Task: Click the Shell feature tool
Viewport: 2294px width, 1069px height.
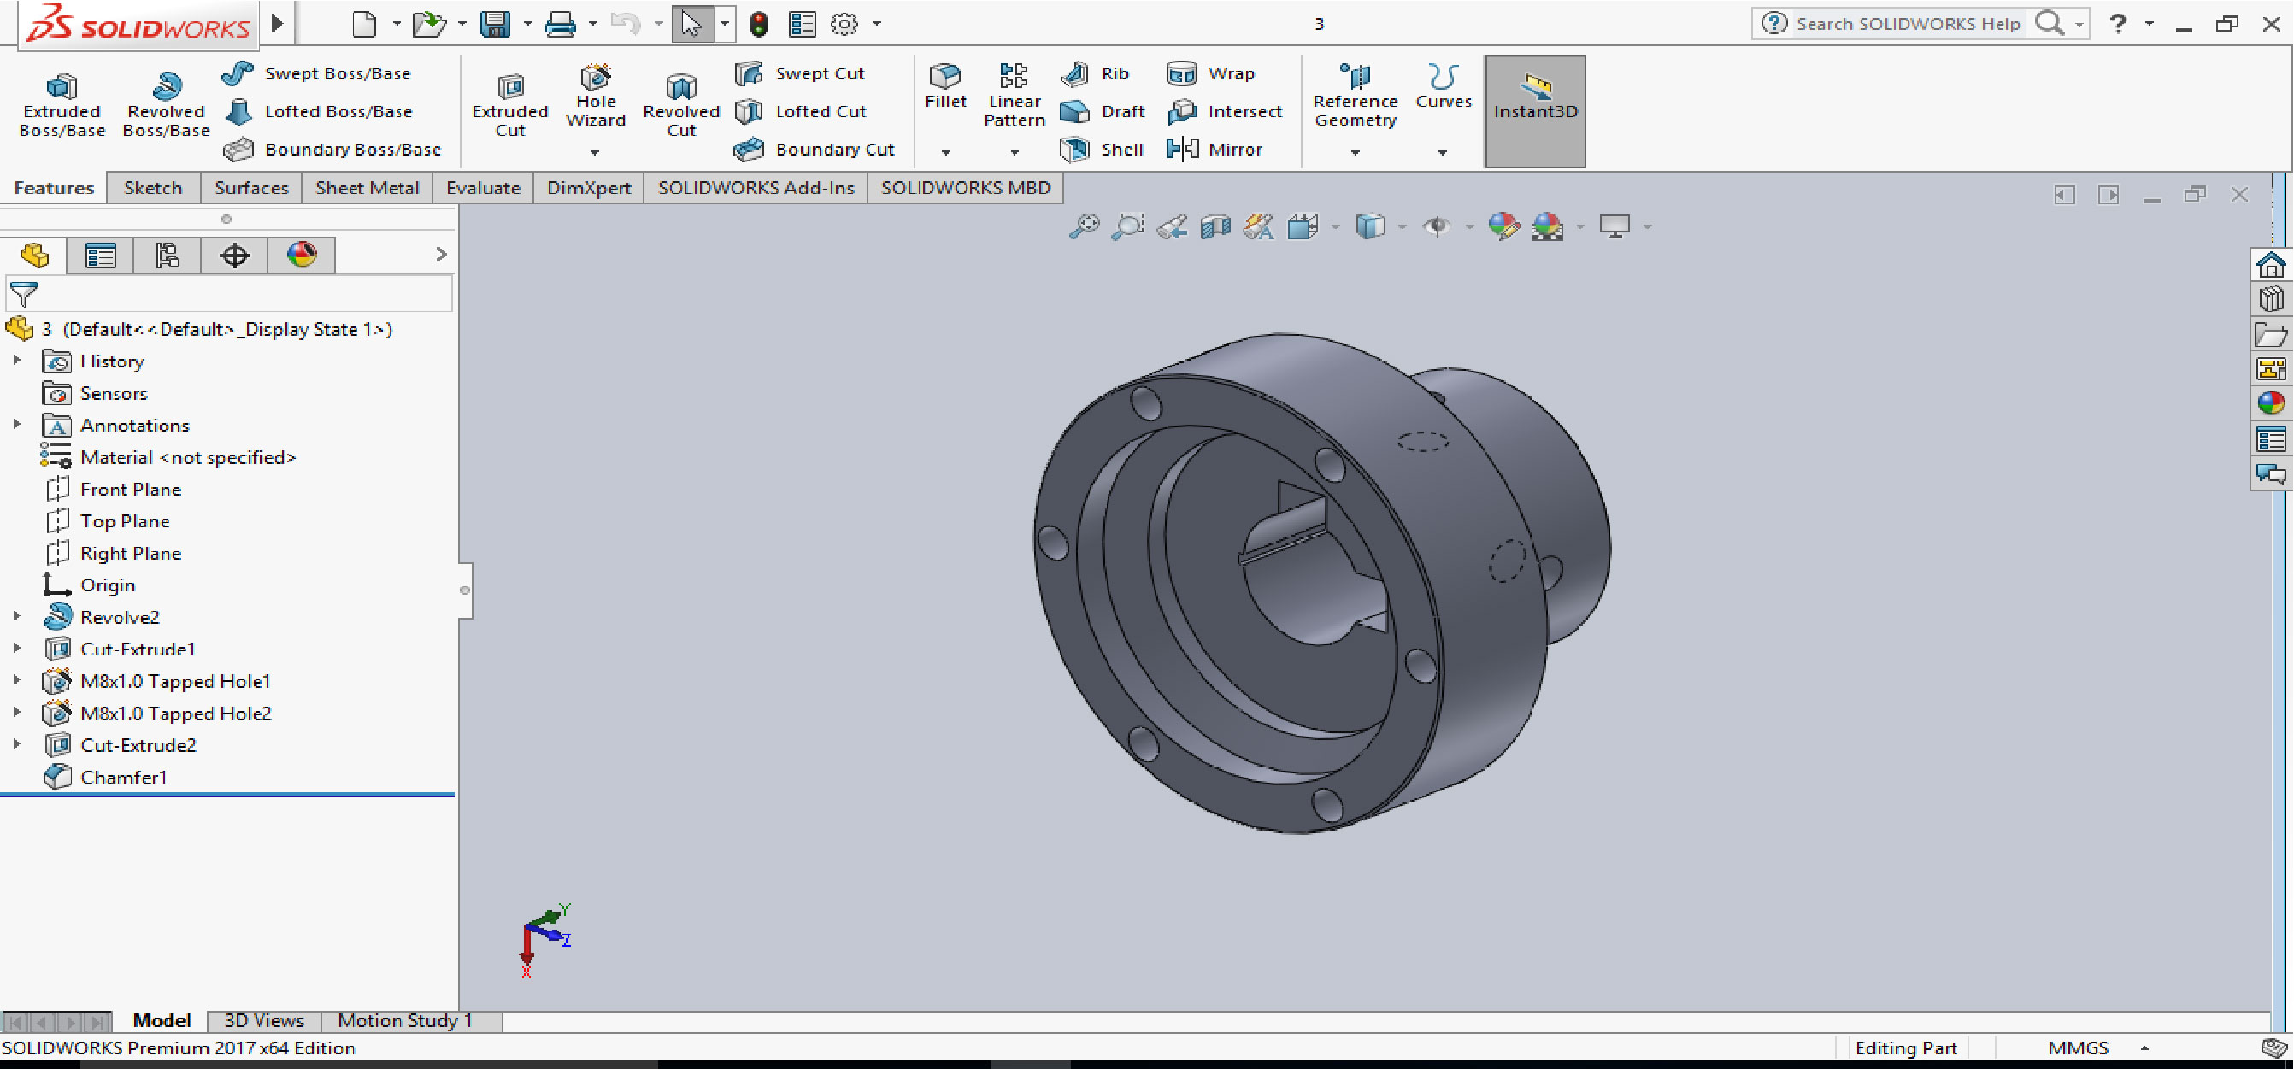Action: (x=1102, y=149)
